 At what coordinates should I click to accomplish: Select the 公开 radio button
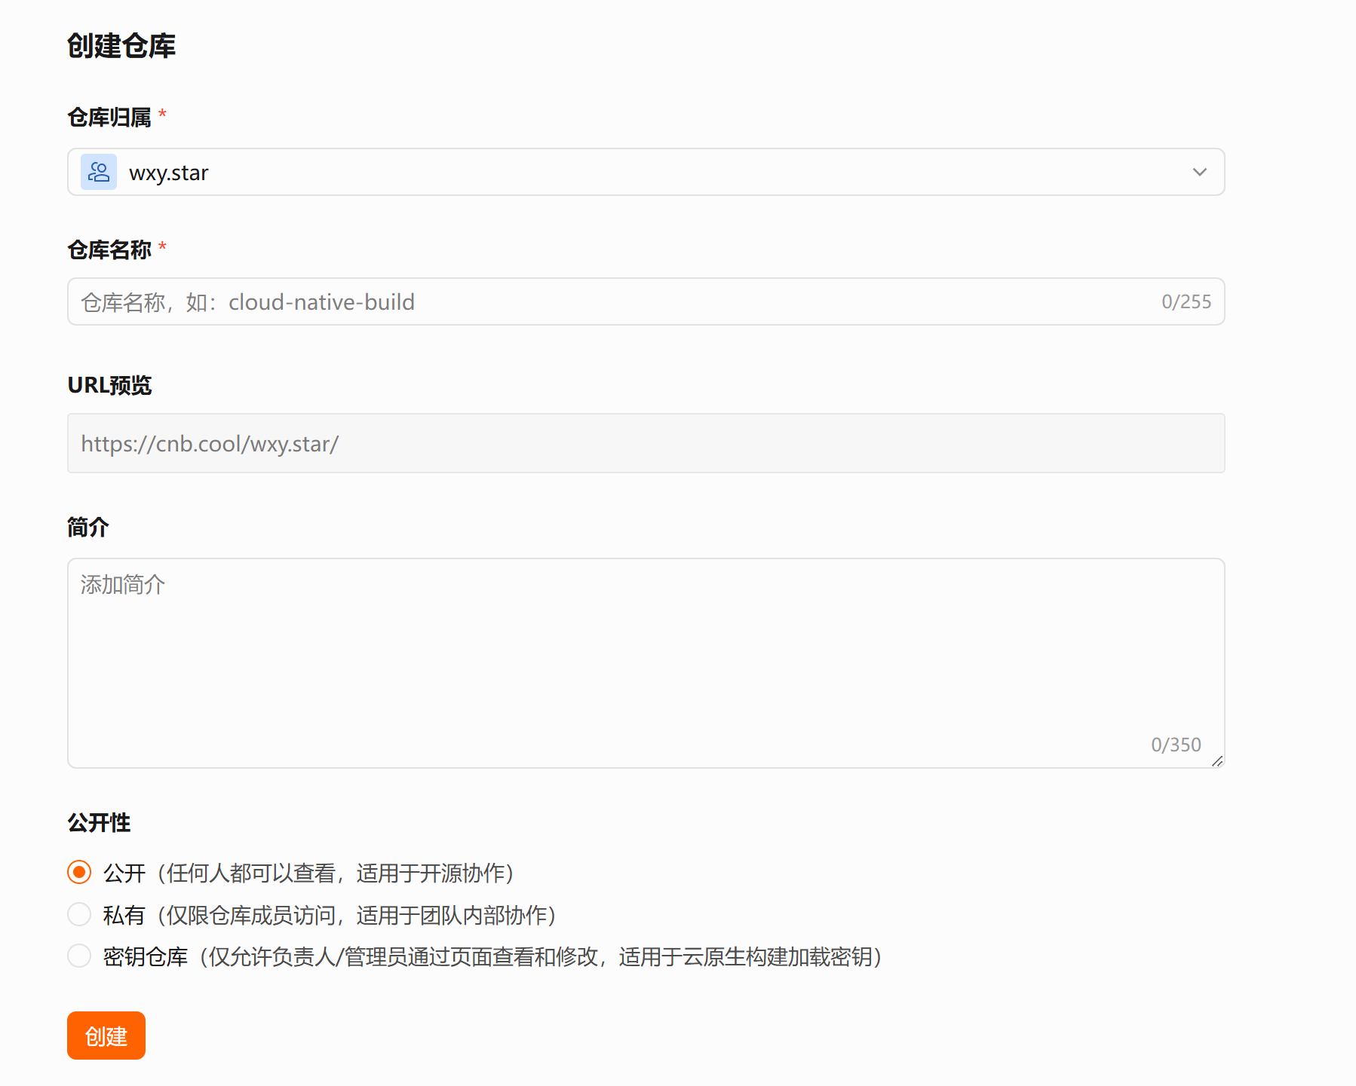79,873
